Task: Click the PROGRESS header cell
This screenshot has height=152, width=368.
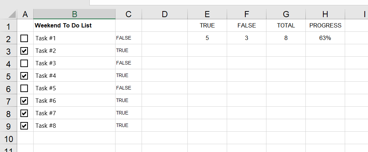Action: tap(325, 26)
